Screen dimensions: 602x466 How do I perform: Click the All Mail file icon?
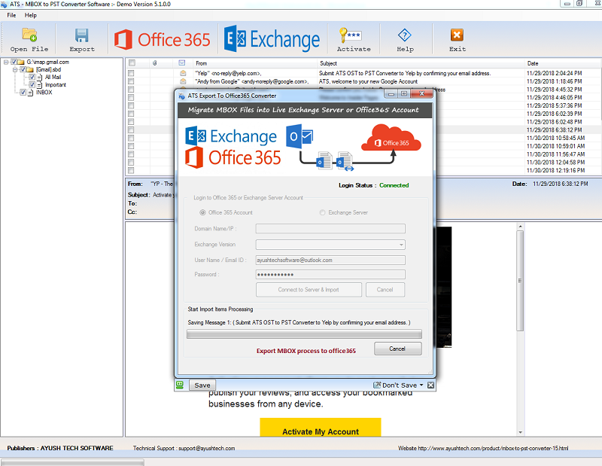point(40,78)
